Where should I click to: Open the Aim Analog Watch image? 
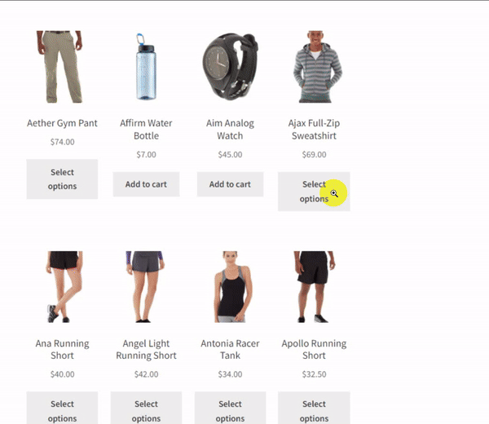230,67
